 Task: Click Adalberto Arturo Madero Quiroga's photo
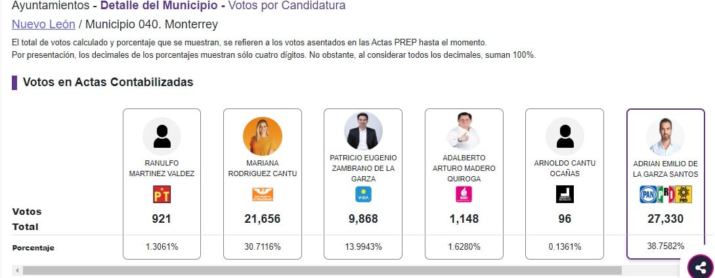click(x=464, y=131)
